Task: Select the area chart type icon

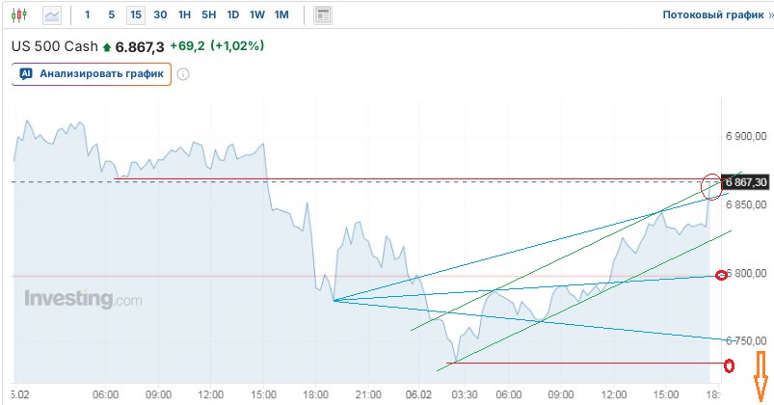Action: click(x=52, y=15)
